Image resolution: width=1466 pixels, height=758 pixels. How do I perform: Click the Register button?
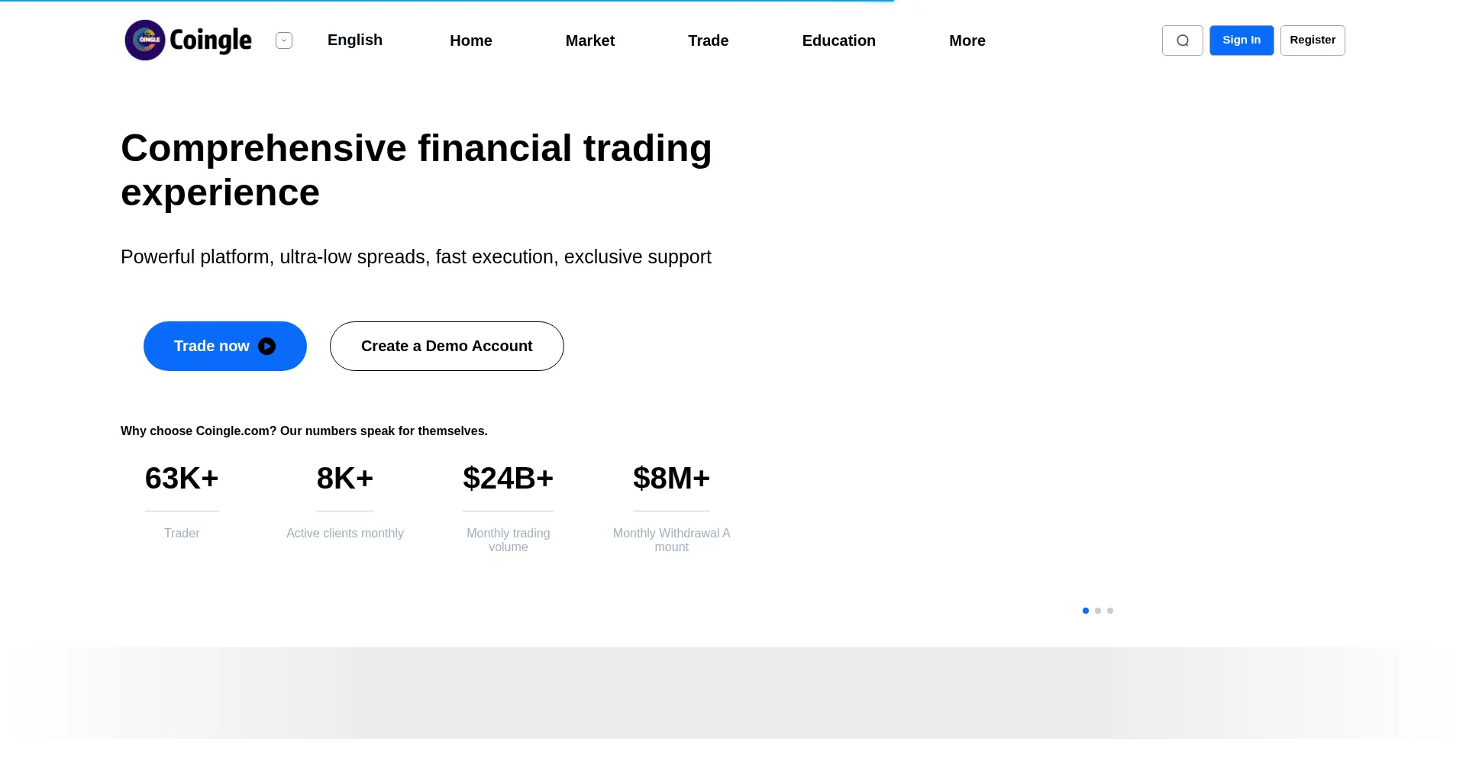[1312, 40]
